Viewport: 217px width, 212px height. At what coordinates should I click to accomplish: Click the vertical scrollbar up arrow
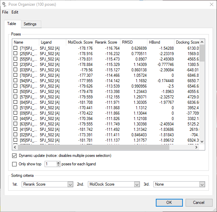pyautogui.click(x=202, y=42)
